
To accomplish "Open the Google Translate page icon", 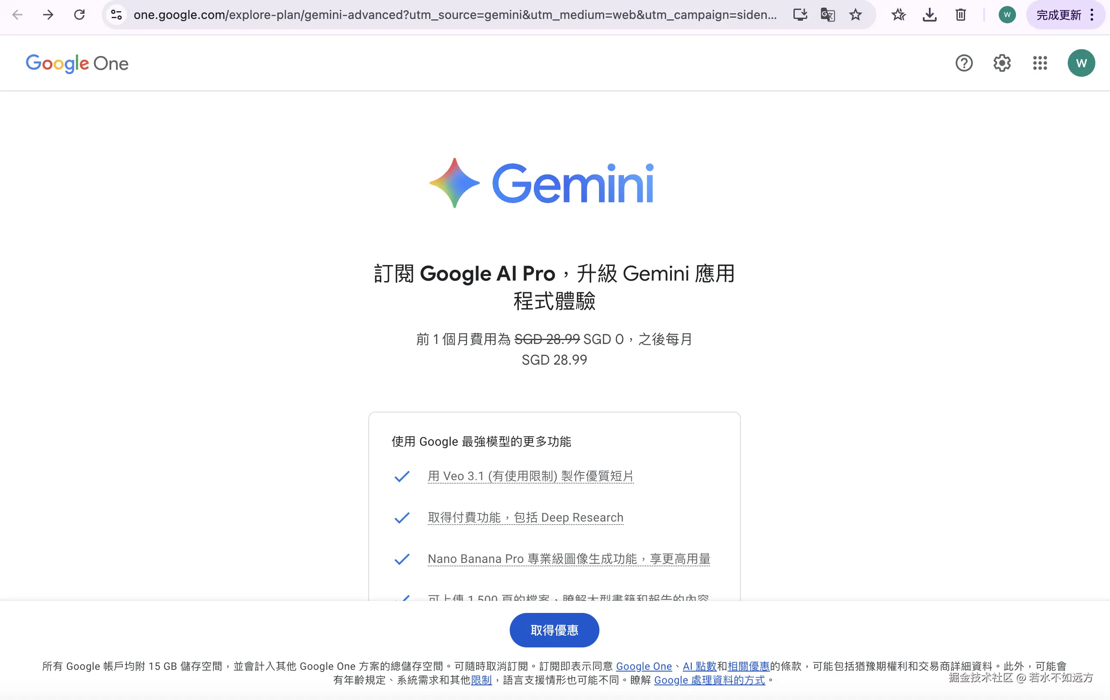I will (828, 15).
